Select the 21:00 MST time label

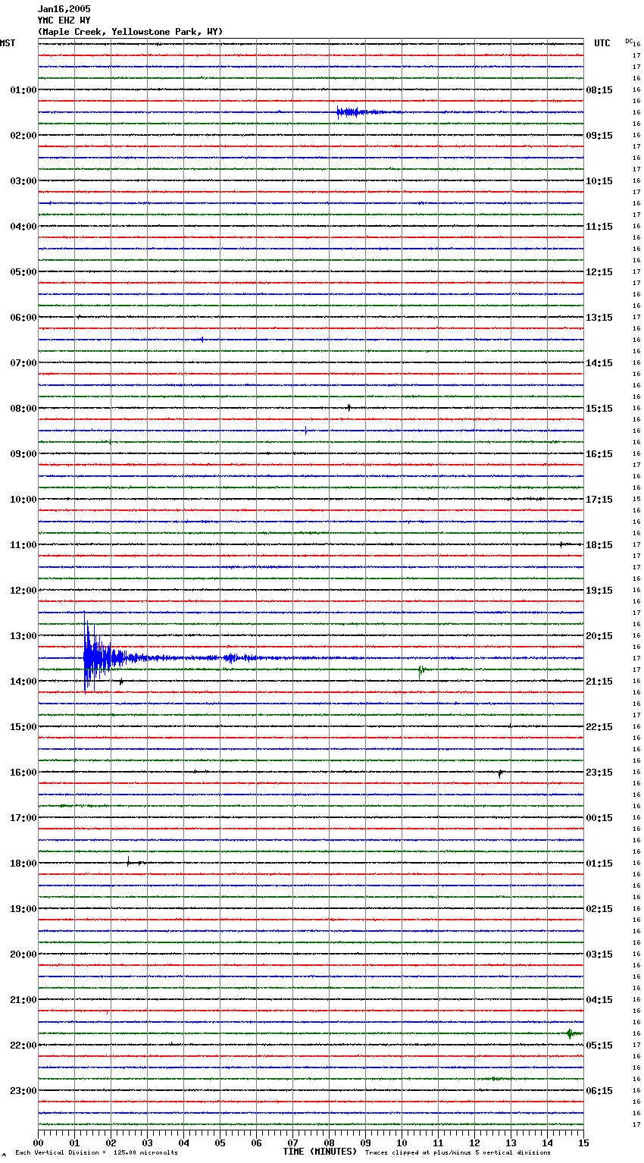tap(23, 1000)
